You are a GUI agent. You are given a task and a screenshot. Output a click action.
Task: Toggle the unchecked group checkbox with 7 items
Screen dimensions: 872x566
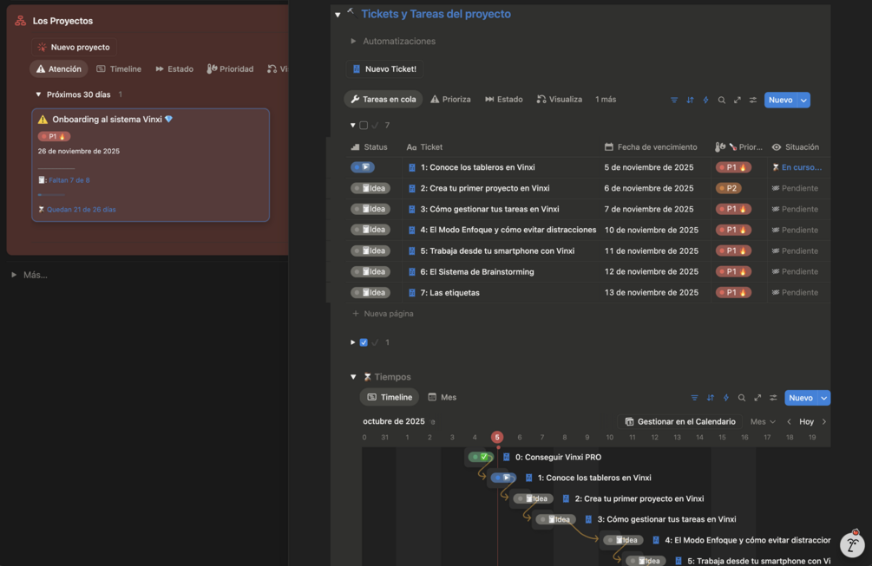pos(364,126)
